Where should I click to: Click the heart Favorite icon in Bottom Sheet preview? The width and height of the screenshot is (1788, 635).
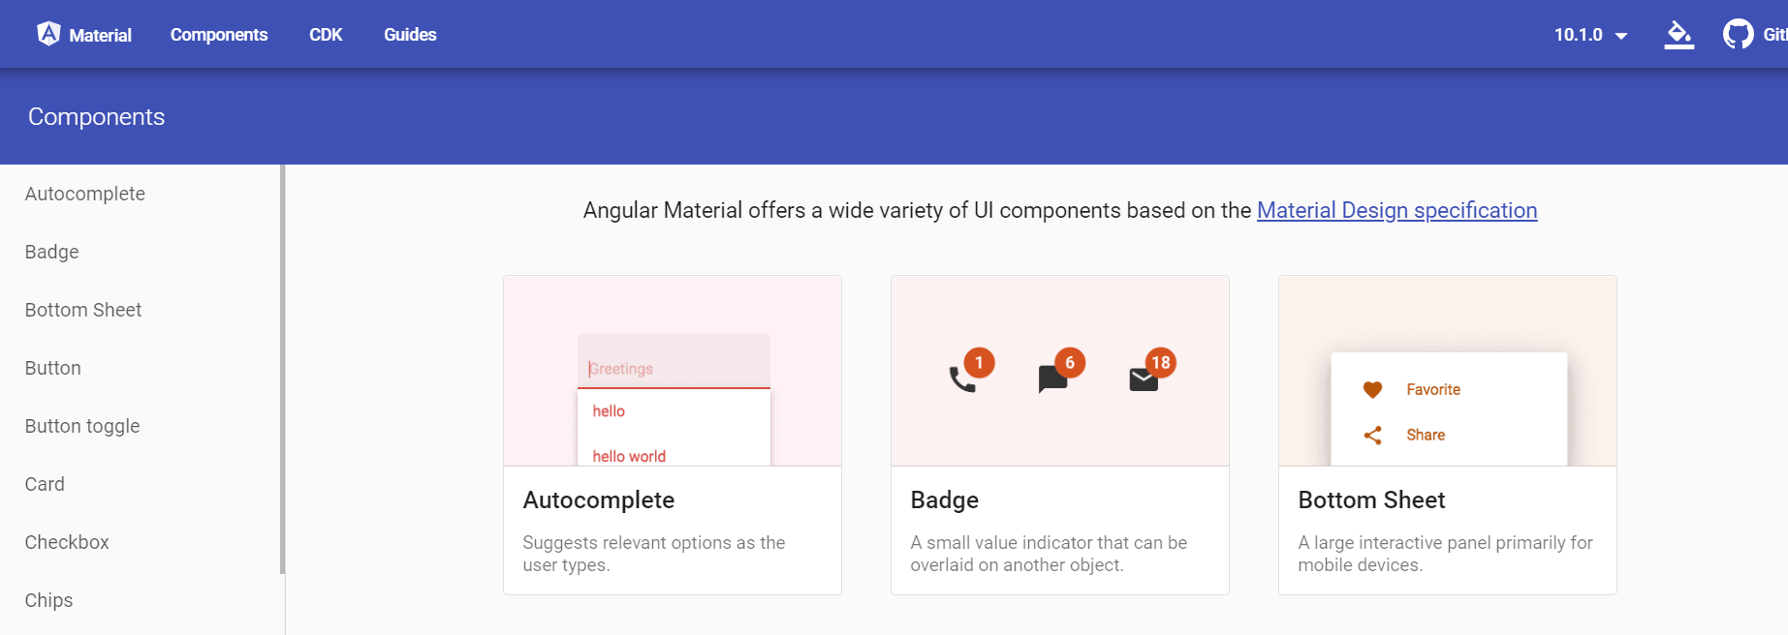[1372, 390]
